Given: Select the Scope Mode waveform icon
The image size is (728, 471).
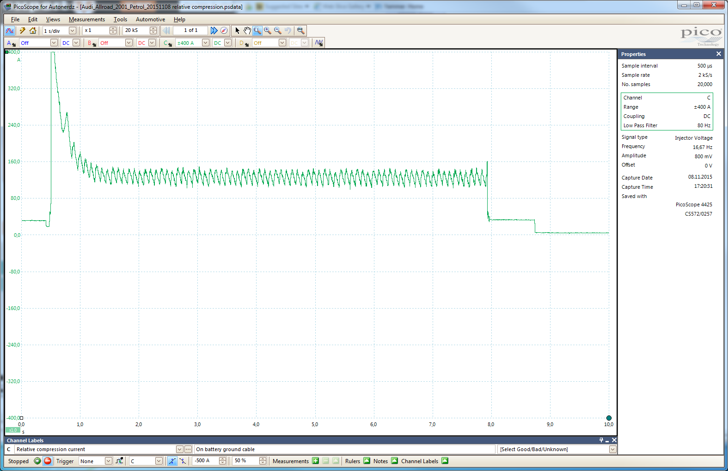Looking at the screenshot, I should click(10, 31).
